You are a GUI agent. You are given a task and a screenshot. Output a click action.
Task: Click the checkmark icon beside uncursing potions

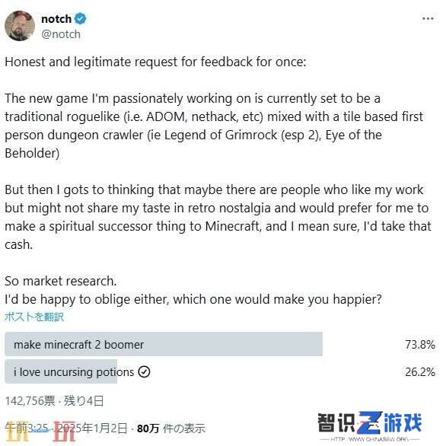144,371
